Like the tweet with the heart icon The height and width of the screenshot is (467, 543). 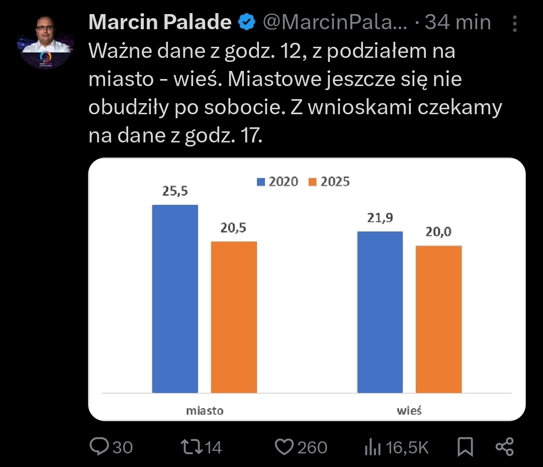point(285,446)
